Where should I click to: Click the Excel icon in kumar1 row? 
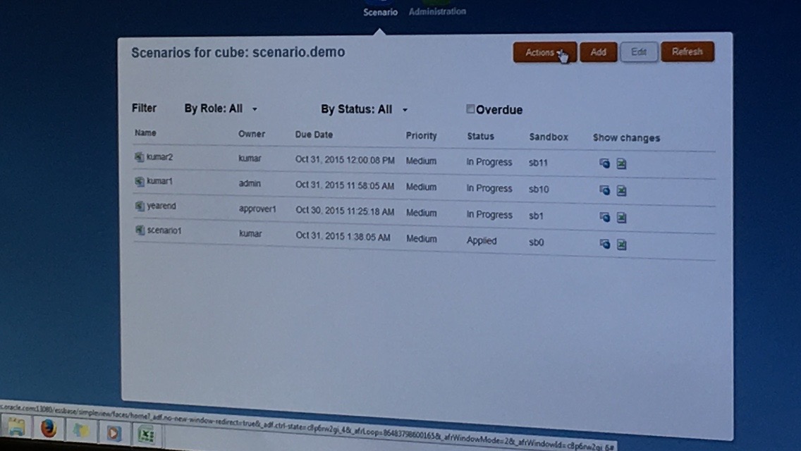pos(621,190)
